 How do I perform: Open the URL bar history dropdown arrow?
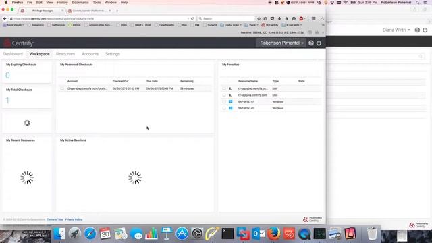[188, 18]
